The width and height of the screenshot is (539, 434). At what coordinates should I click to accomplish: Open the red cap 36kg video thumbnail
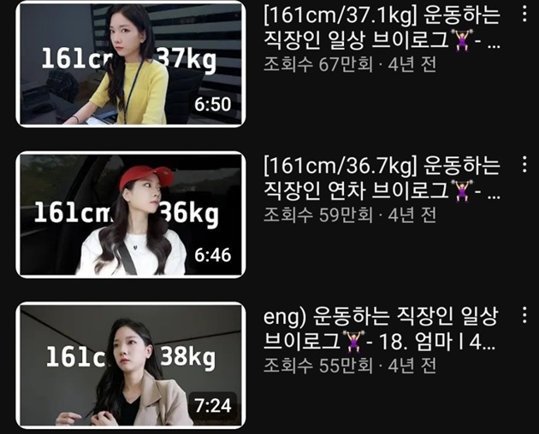tap(131, 214)
